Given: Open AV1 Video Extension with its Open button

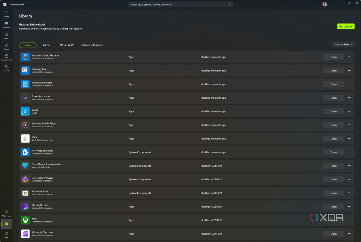Looking at the screenshot, I should pos(333,152).
